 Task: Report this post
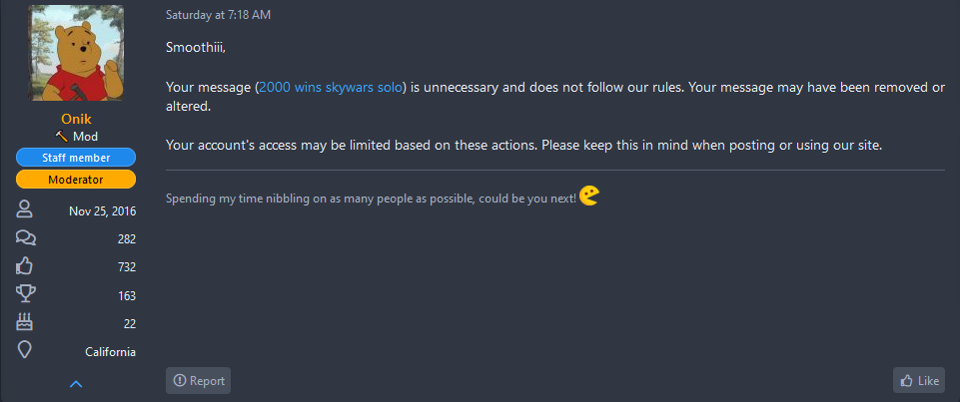pyautogui.click(x=199, y=381)
